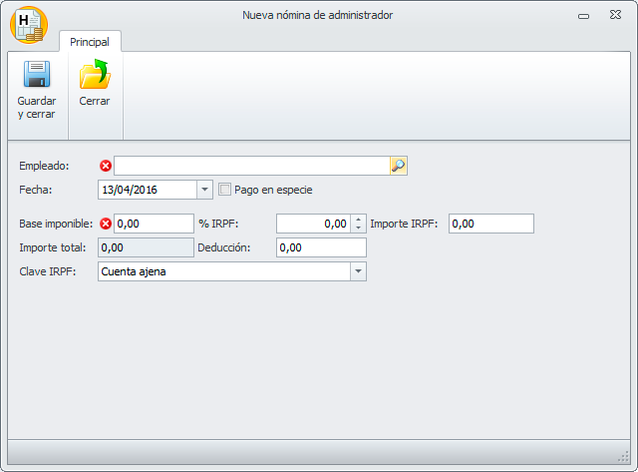The width and height of the screenshot is (638, 472).
Task: Expand the Clave IRPF dropdown
Action: point(358,271)
